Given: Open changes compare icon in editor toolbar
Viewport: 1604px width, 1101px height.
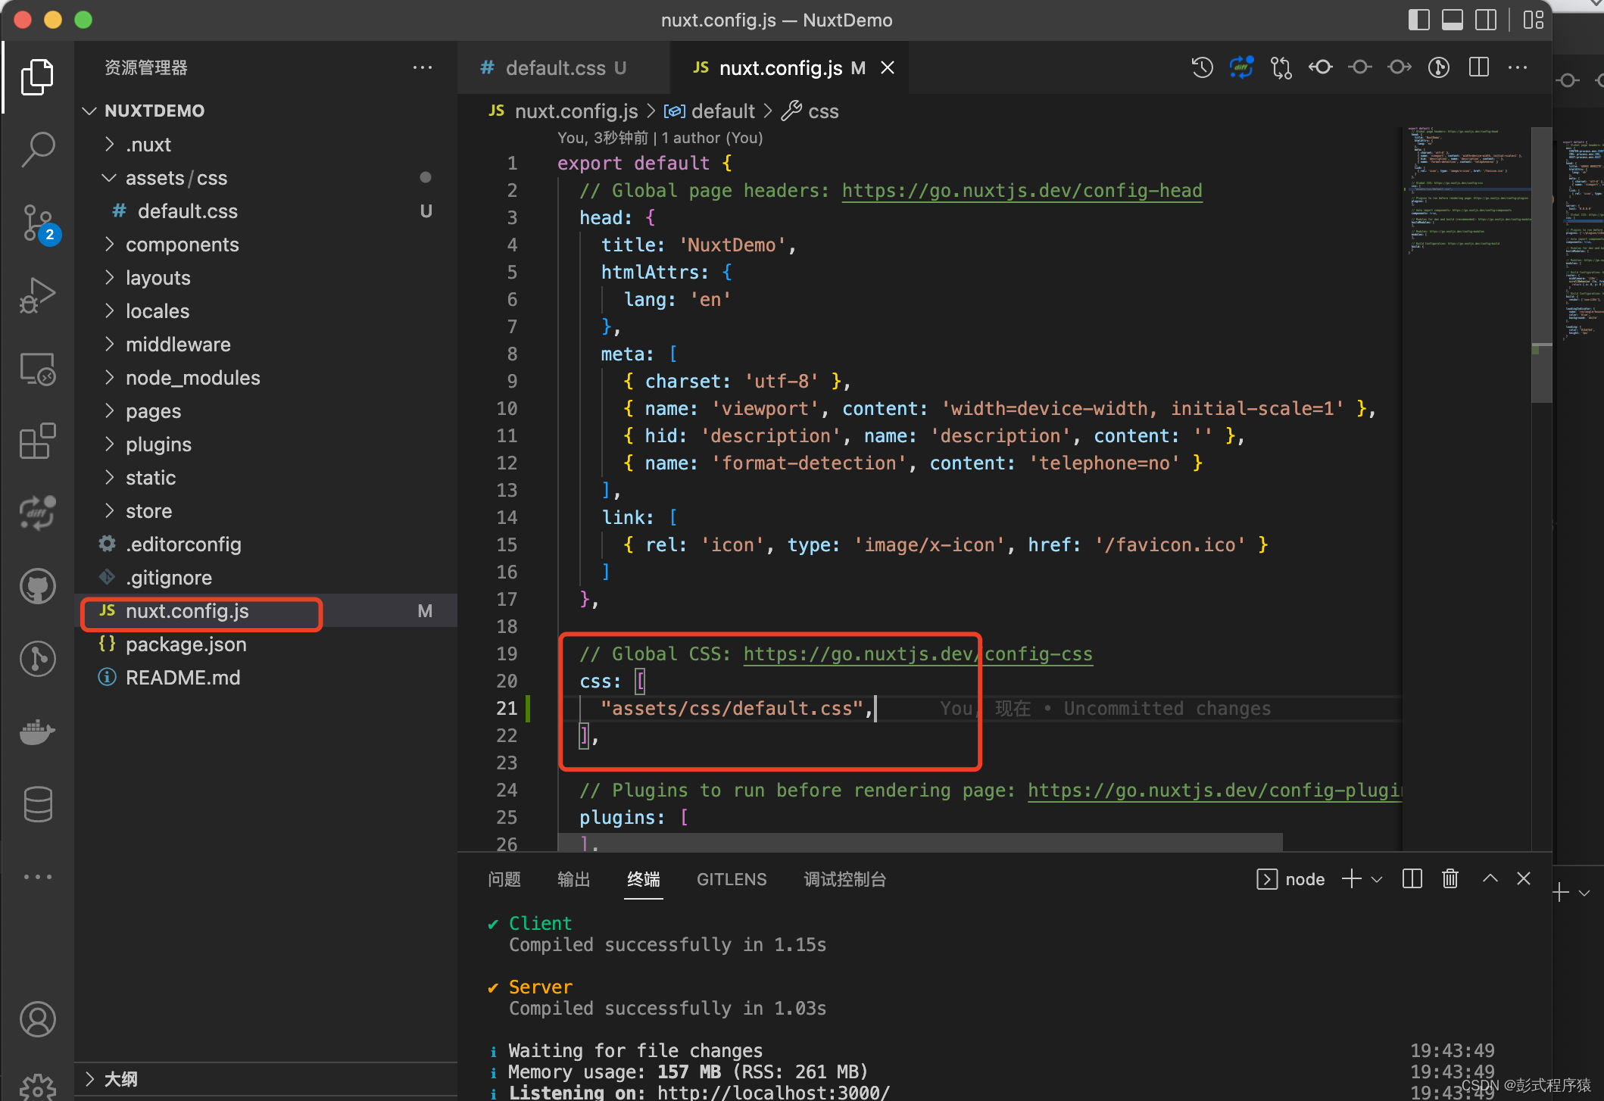Looking at the screenshot, I should click(1281, 68).
